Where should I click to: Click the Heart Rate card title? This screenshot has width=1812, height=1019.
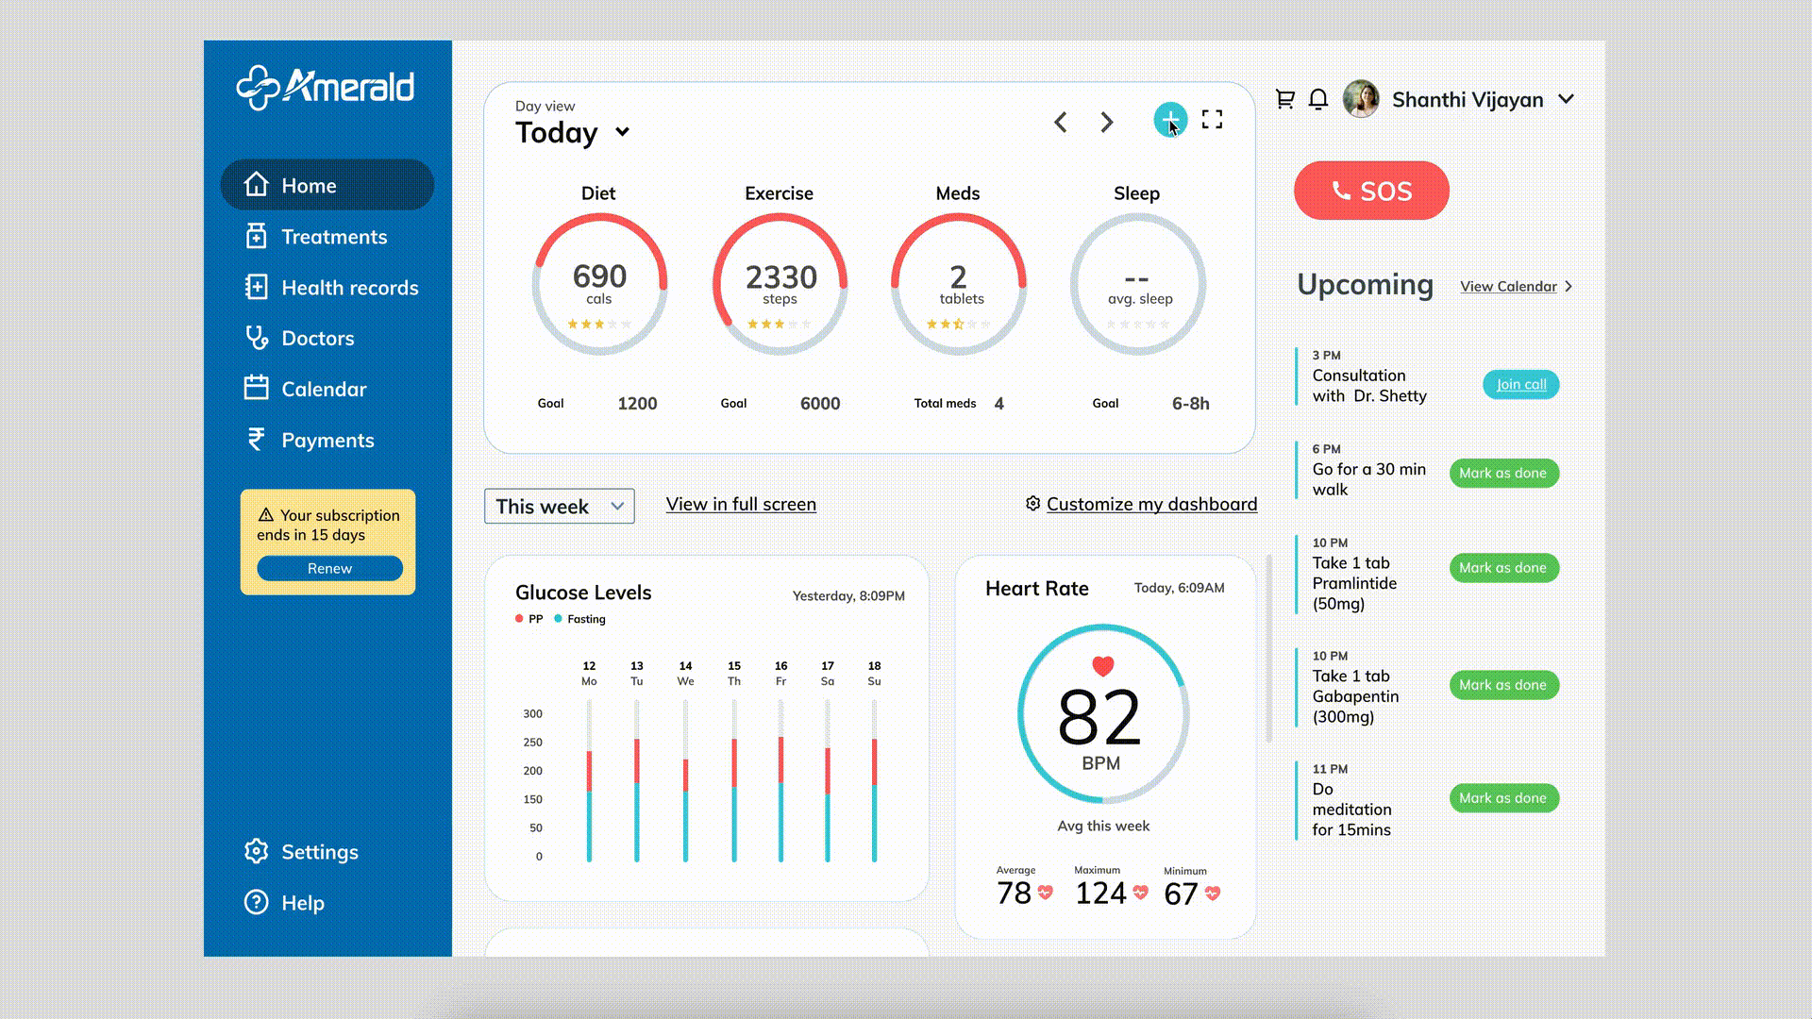tap(1037, 589)
